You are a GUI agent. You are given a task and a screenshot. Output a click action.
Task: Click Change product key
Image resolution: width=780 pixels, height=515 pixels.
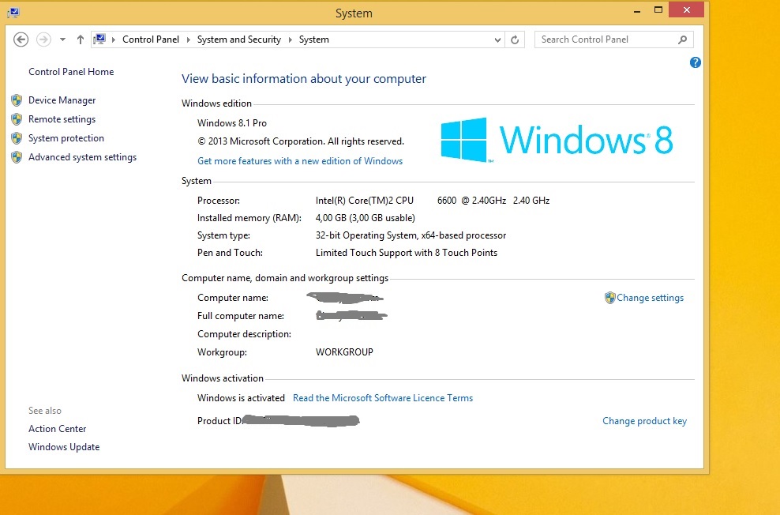[644, 421]
